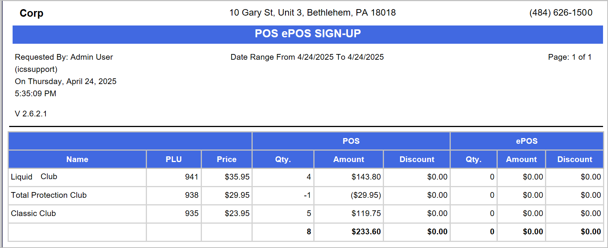Click the Date Range text in header
608x248 pixels.
click(307, 57)
